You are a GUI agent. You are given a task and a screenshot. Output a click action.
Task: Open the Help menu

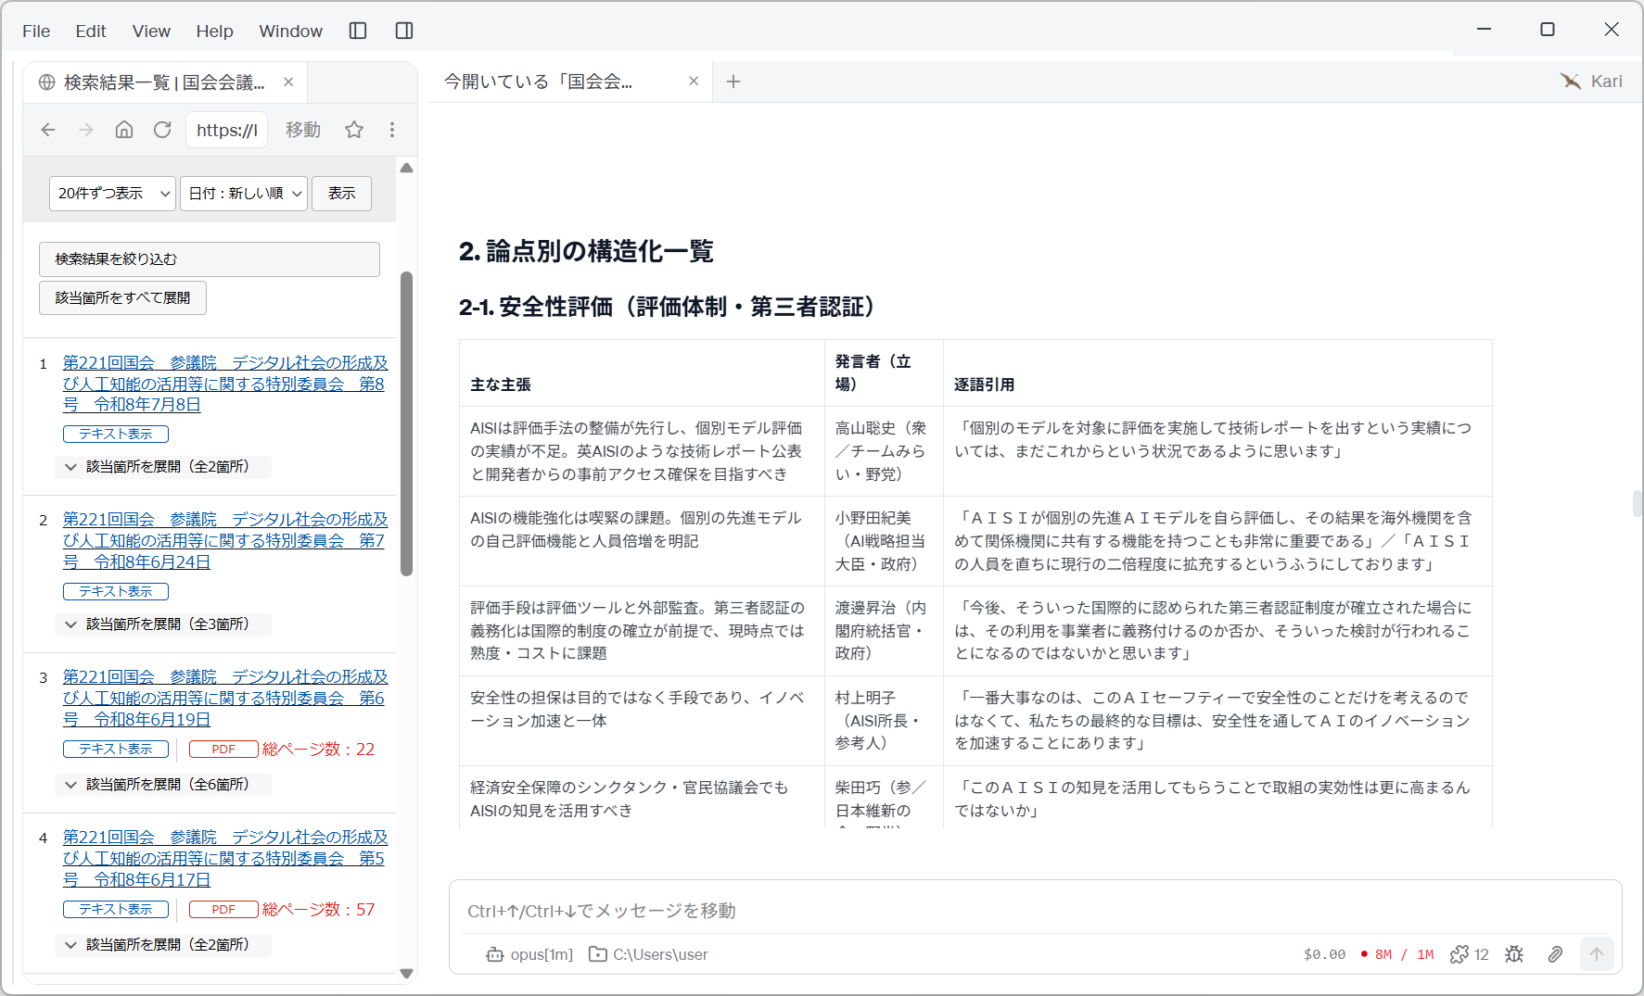(214, 31)
